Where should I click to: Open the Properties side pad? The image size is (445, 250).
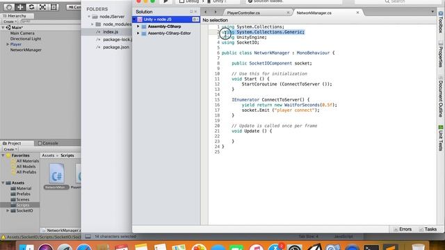(441, 54)
